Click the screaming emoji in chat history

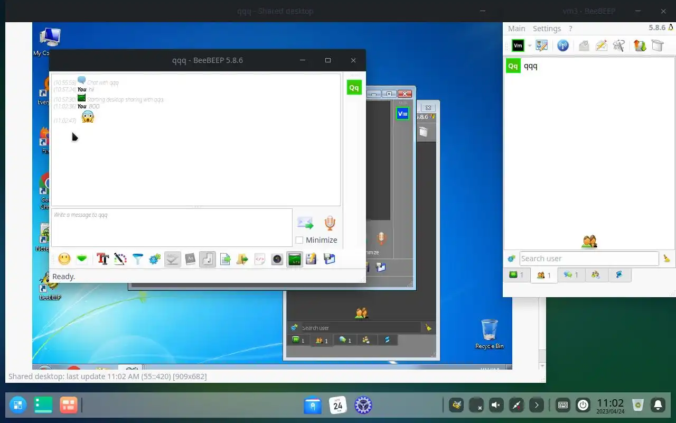88,117
